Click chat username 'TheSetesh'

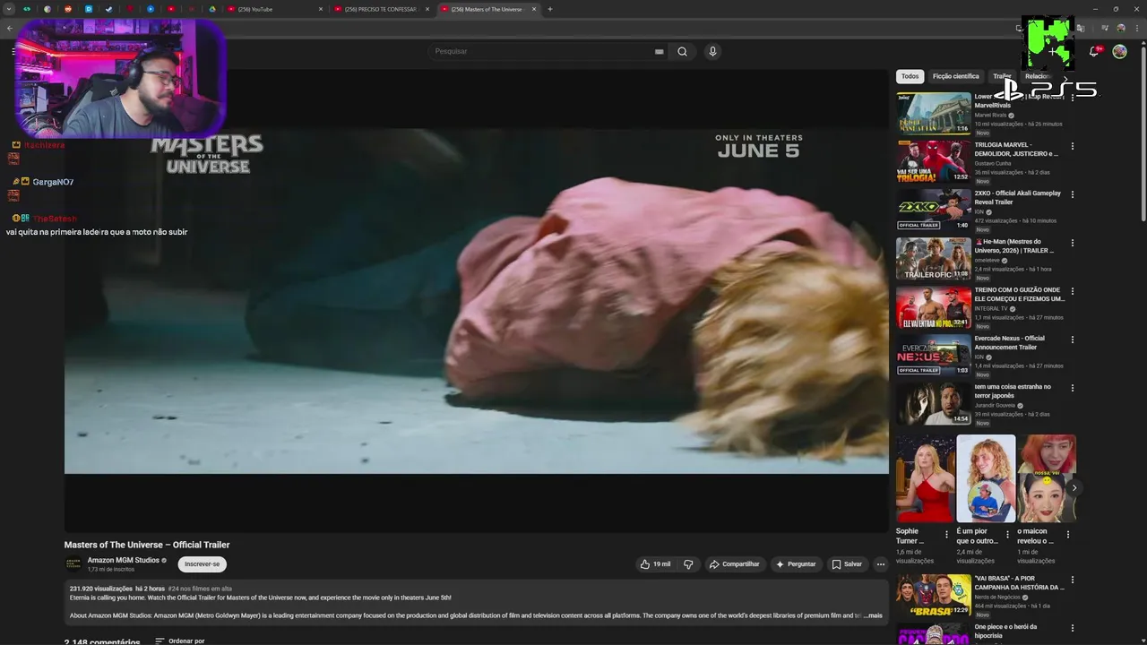click(55, 219)
